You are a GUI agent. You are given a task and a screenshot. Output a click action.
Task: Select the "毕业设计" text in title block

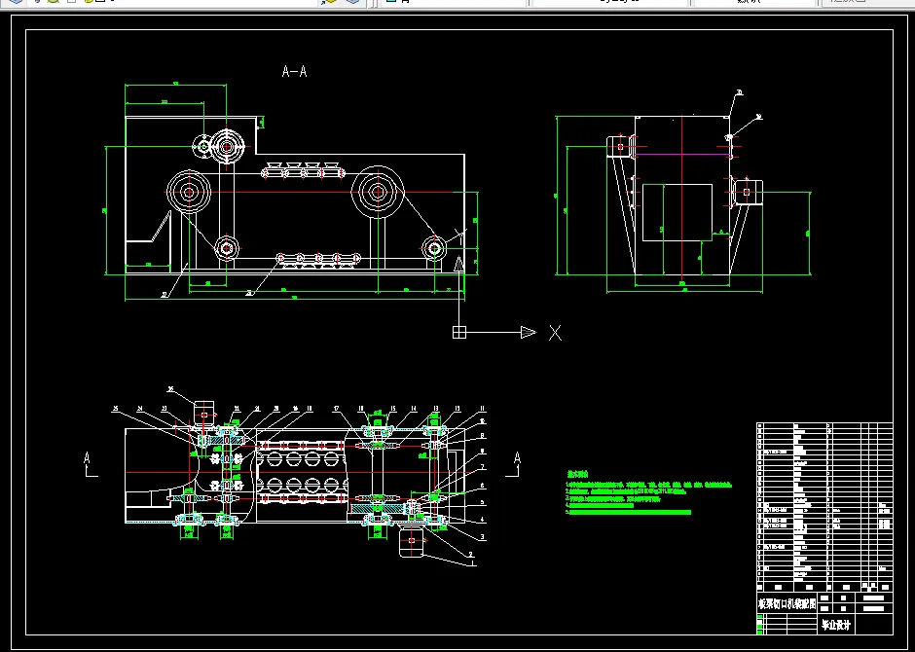(x=836, y=625)
